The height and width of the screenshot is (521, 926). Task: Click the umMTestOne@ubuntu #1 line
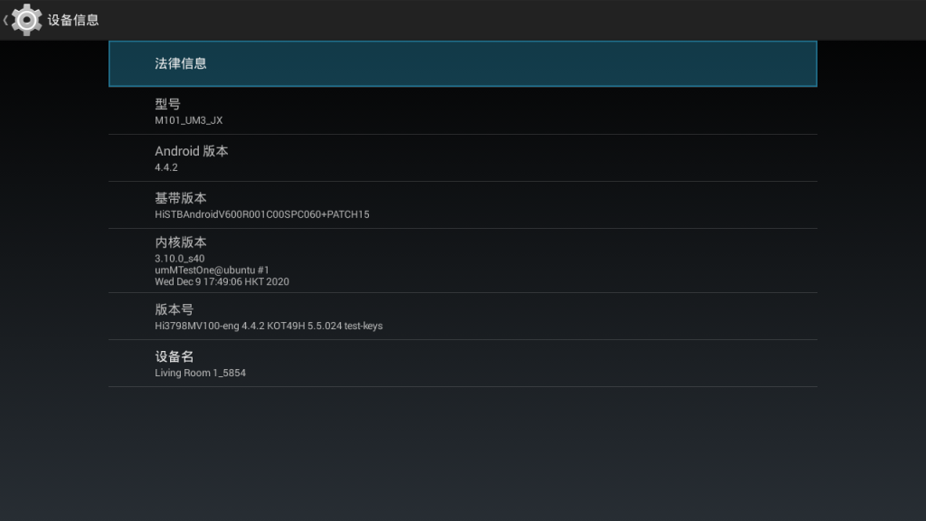[212, 270]
